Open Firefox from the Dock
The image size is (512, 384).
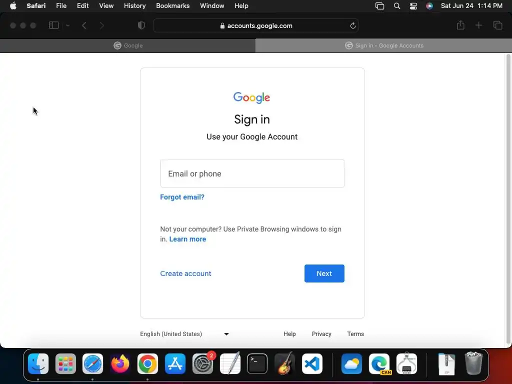(x=120, y=364)
